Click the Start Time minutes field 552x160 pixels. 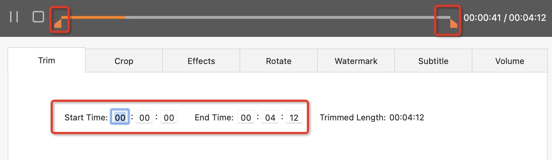click(144, 118)
